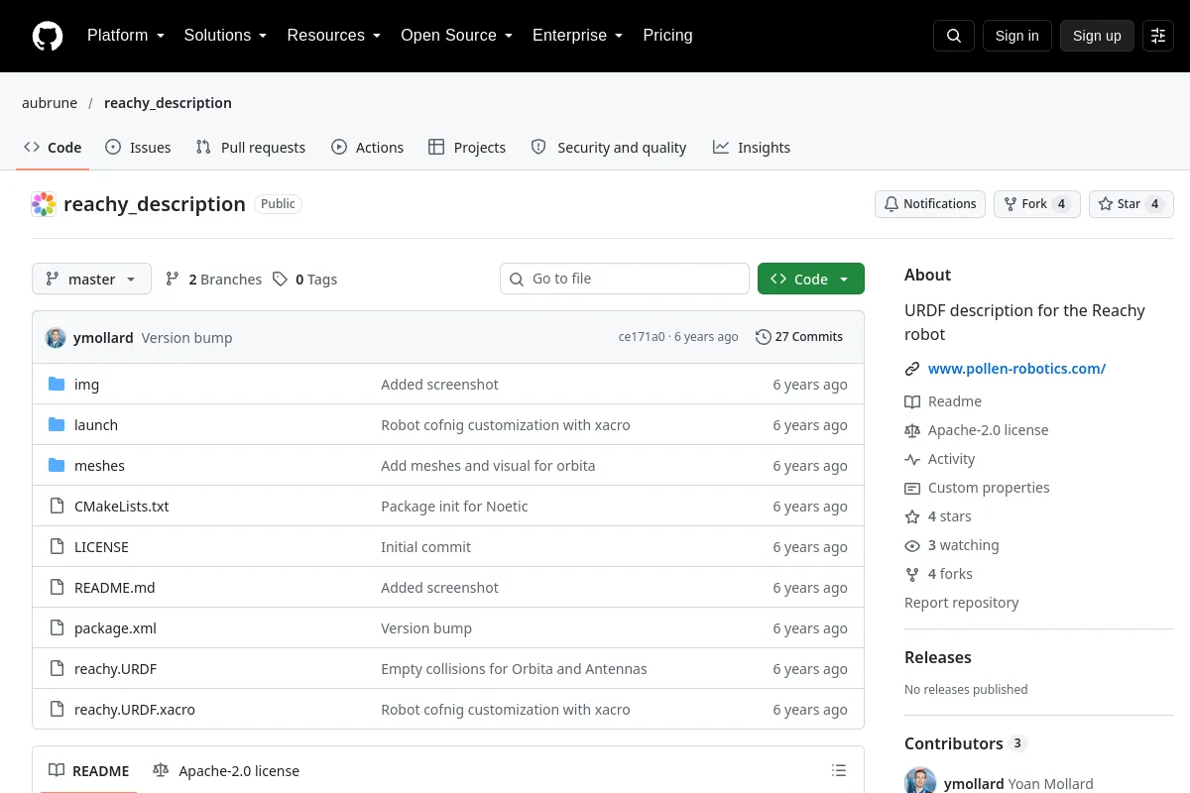Screen dimensions: 1190x793
Task: Click the GitHub logo icon
Action: point(48,36)
